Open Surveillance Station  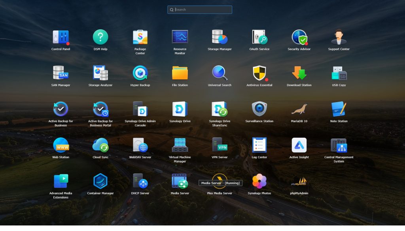259,109
